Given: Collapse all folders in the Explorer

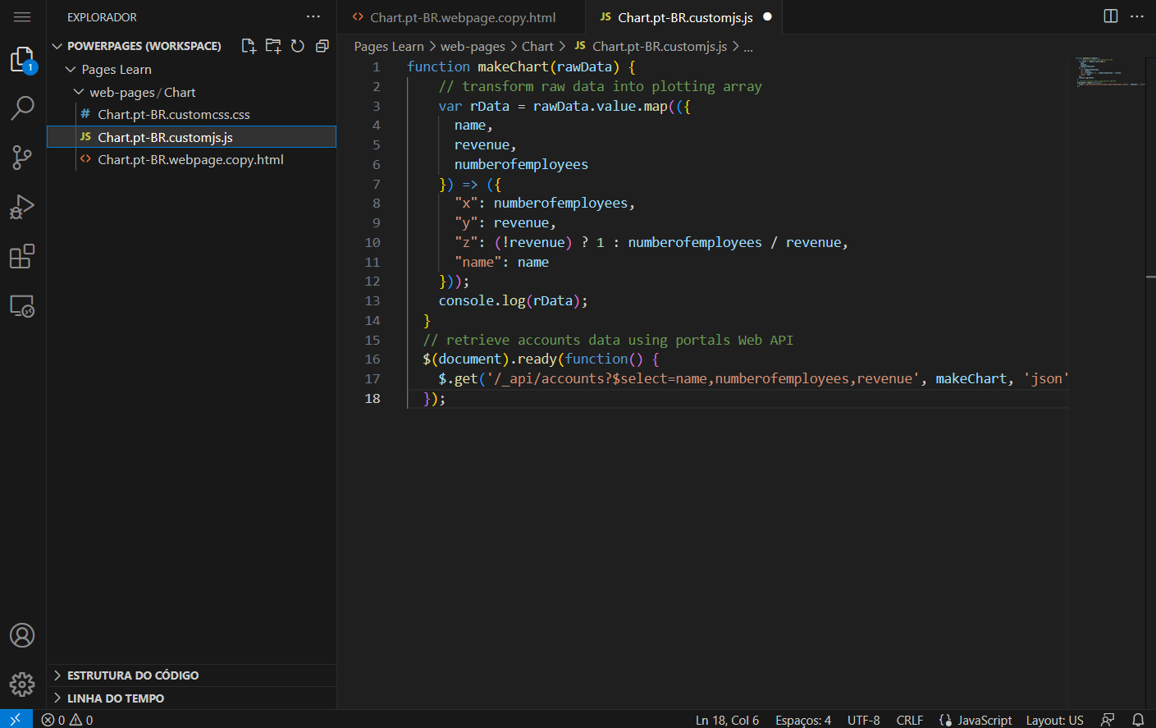Looking at the screenshot, I should [x=322, y=46].
